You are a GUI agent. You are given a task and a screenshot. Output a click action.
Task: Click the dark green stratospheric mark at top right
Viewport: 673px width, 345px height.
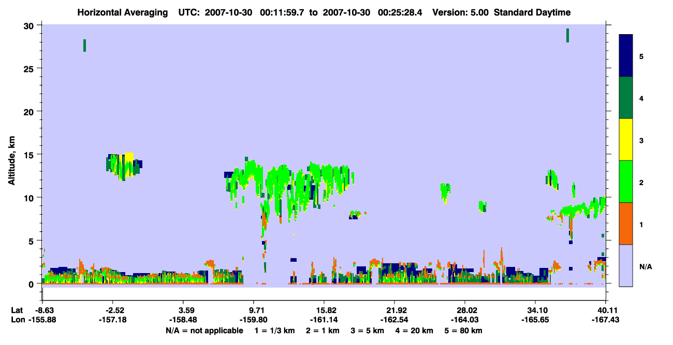pyautogui.click(x=567, y=35)
